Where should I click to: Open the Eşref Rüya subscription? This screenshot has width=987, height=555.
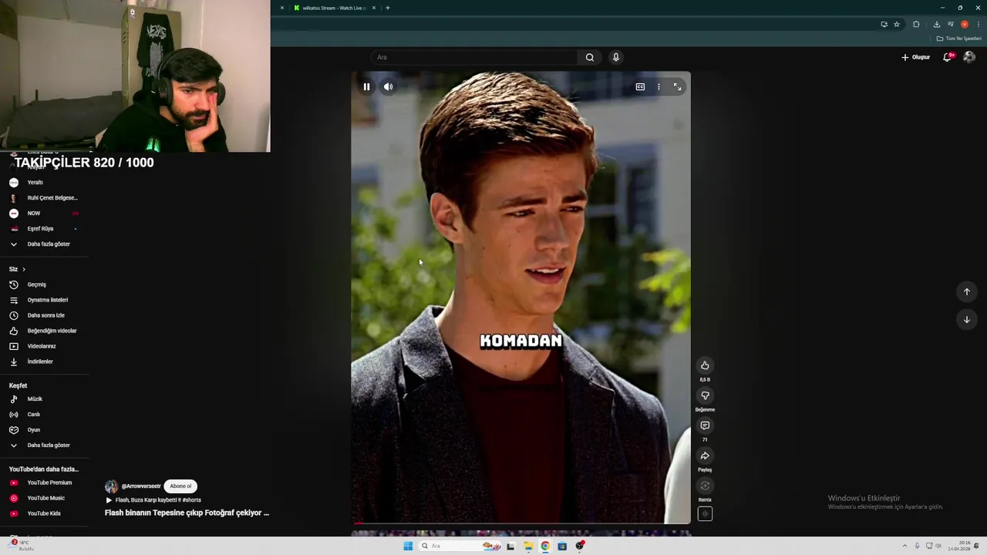point(44,229)
